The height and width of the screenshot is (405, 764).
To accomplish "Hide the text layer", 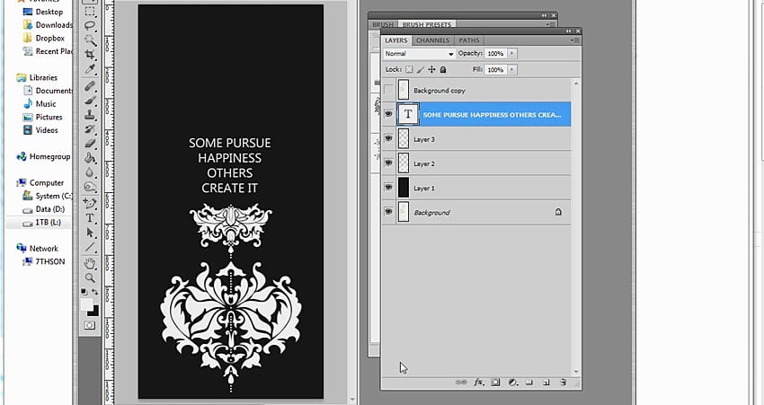I will 388,114.
